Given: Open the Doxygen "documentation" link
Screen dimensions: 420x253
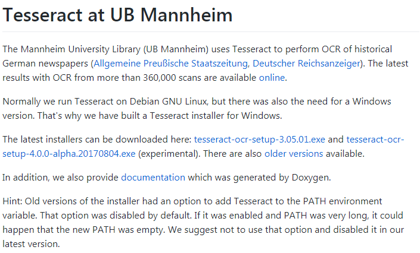Looking at the screenshot, I should point(153,177).
